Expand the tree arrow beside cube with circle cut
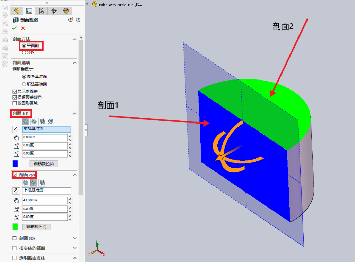This screenshot has width=355, height=262. tap(87, 4)
